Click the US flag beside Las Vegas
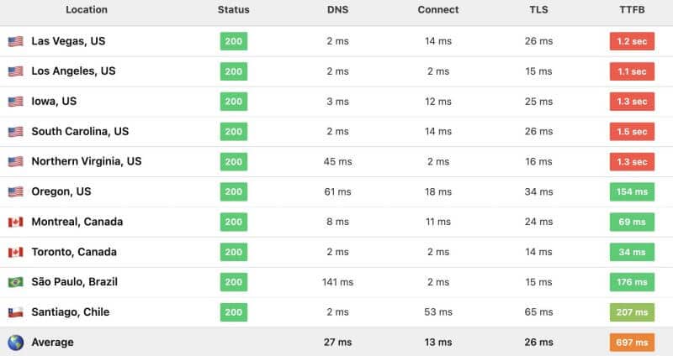 click(15, 41)
